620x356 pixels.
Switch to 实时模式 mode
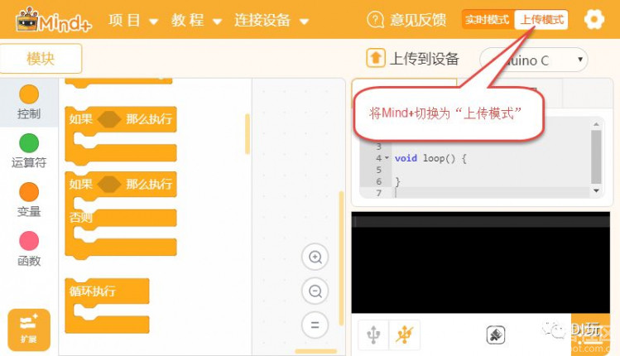(488, 19)
